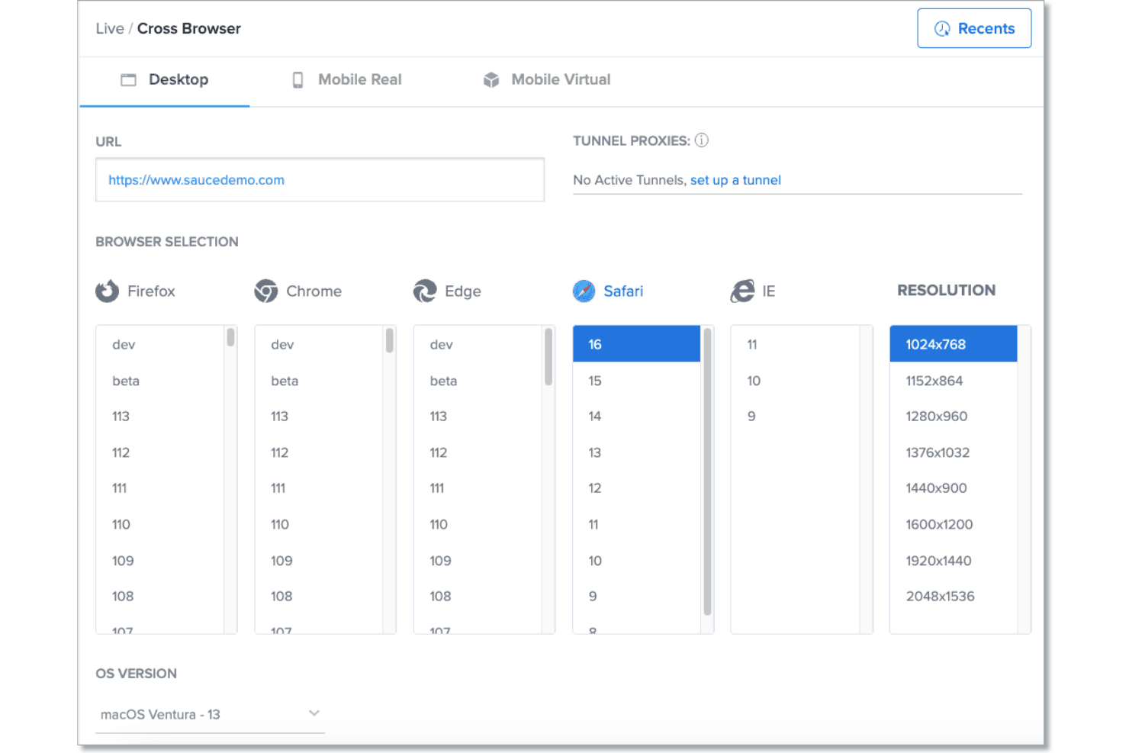Open the OS Version dropdown
Image resolution: width=1129 pixels, height=753 pixels.
coord(211,714)
